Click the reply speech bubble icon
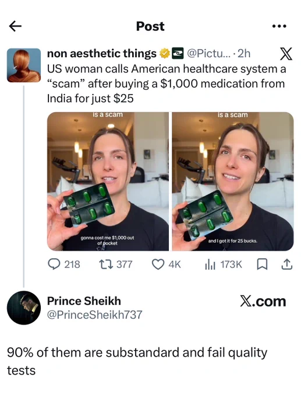This screenshot has width=301, height=397. click(x=54, y=264)
